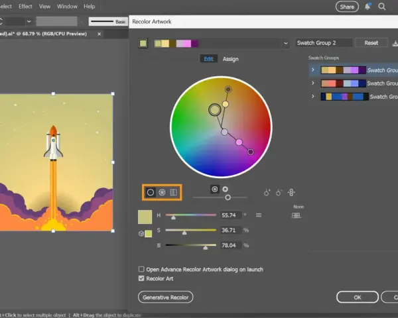Image resolution: width=398 pixels, height=318 pixels.
Task: Click the B brightness slider handle
Action: coord(206,248)
